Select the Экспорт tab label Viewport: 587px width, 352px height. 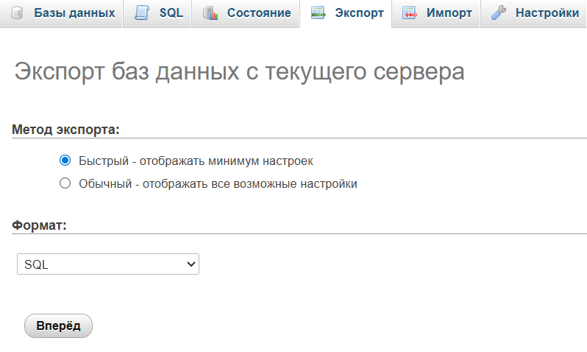[359, 13]
